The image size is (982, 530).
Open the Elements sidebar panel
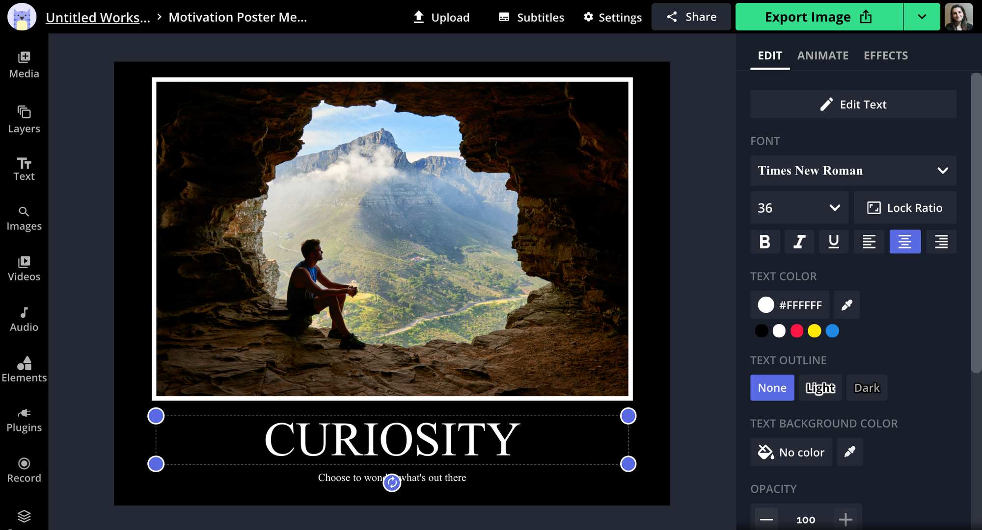(x=24, y=369)
